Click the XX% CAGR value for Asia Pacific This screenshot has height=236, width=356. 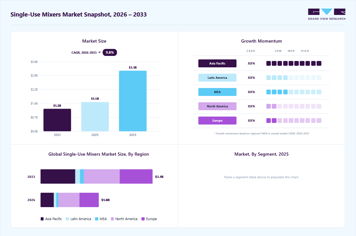coord(251,64)
